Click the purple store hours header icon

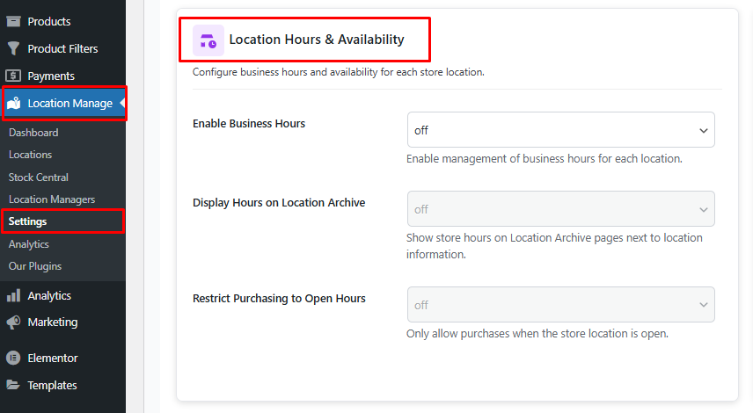coord(208,40)
